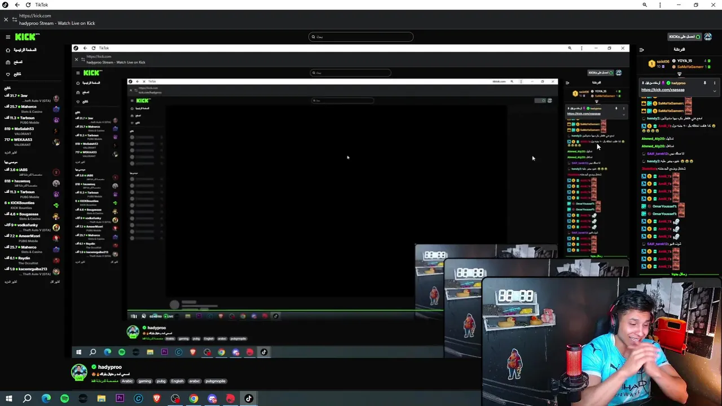722x406 pixels.
Task: Expand 'Show more' at bottom of outermost recommended list
Action: coord(11,281)
